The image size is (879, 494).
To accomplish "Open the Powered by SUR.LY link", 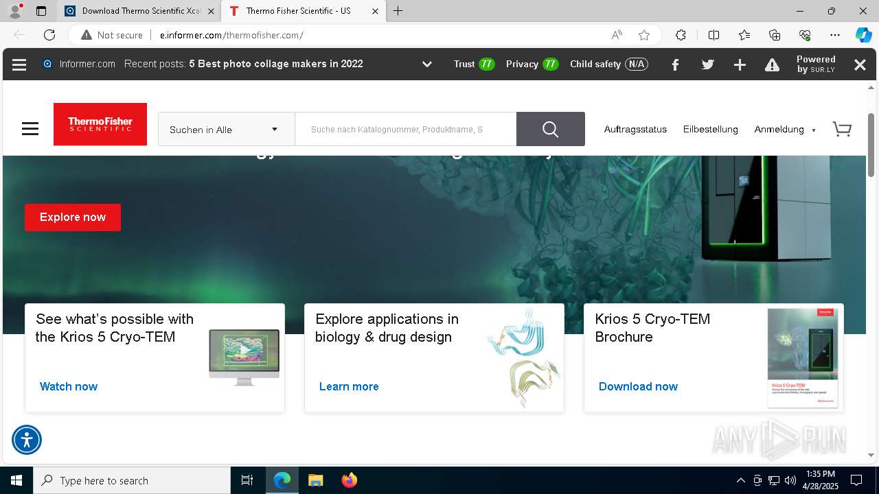I will (x=816, y=64).
